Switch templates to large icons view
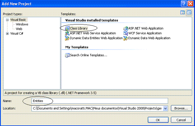The image size is (195, 126). coord(183,13)
